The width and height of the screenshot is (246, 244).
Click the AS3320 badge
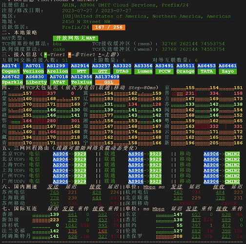coord(122,66)
